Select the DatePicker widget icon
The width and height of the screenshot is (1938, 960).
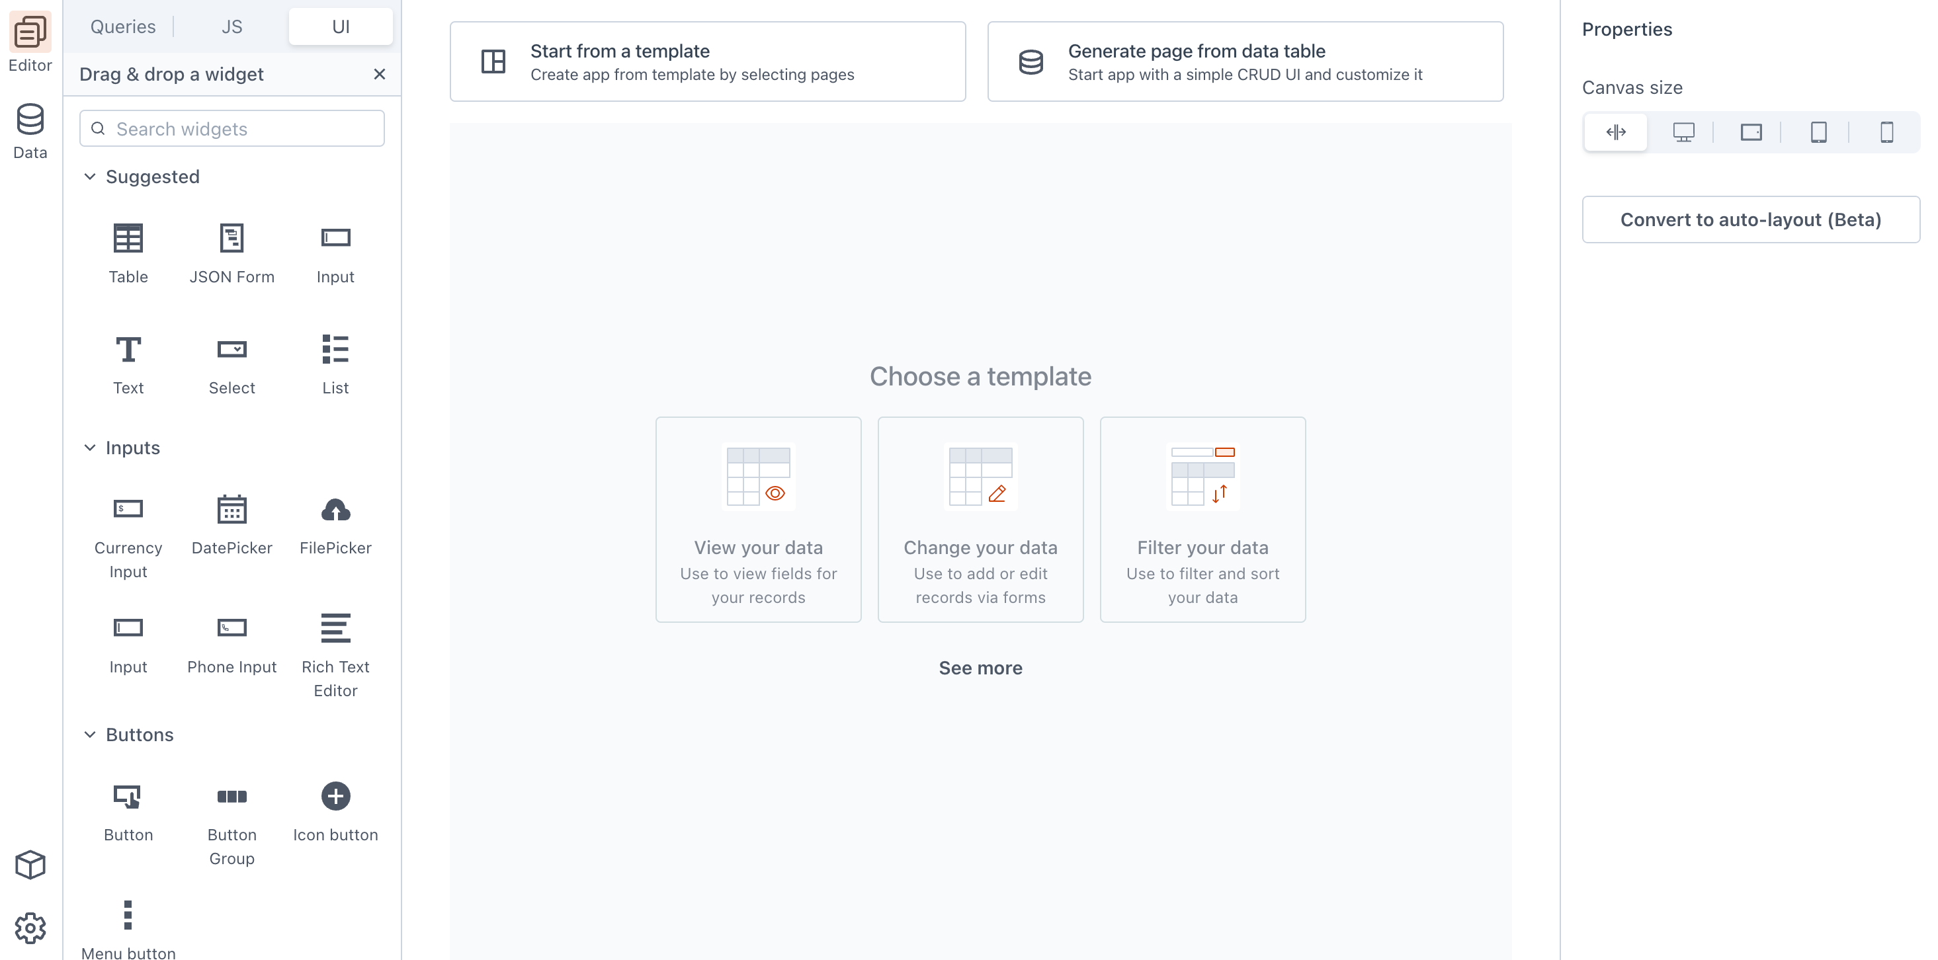[231, 508]
